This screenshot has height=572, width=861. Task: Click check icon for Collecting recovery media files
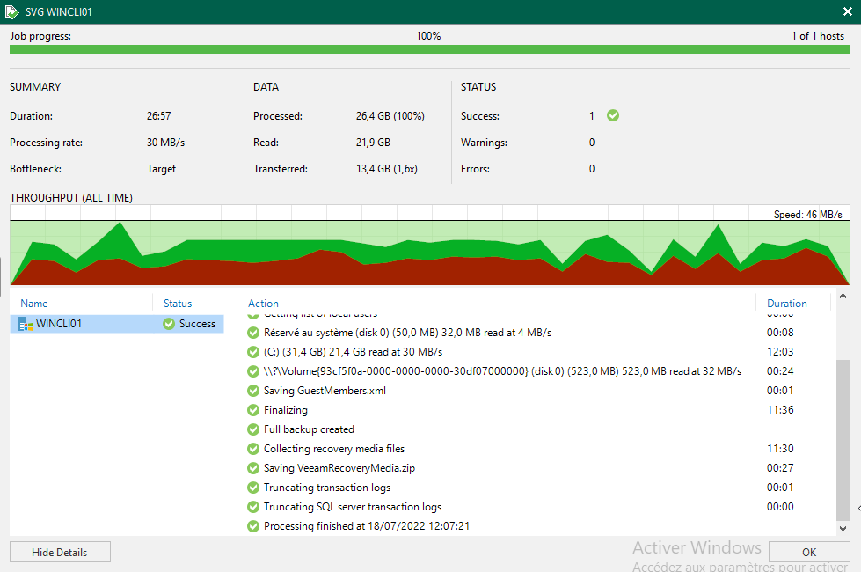tap(253, 449)
